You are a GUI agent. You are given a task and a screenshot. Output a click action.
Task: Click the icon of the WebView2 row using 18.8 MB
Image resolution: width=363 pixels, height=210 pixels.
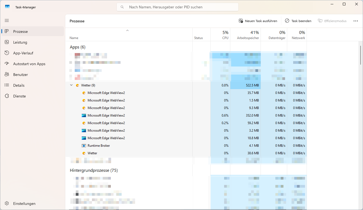pyautogui.click(x=84, y=138)
